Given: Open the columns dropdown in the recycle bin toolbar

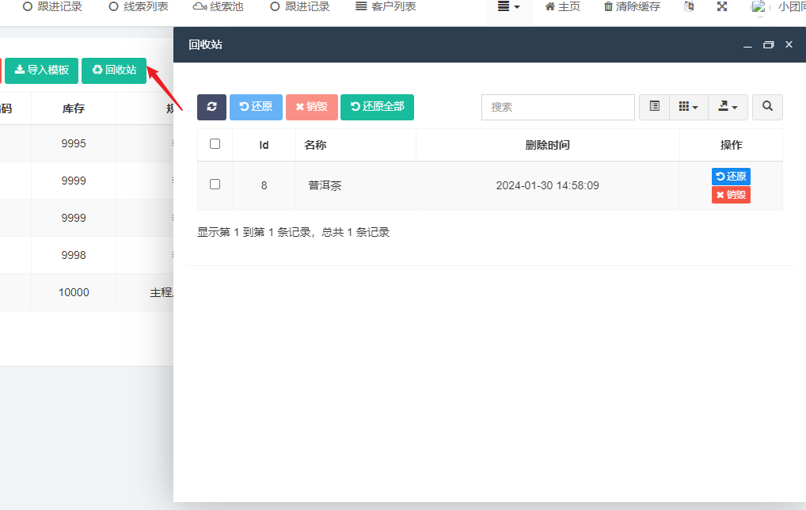Looking at the screenshot, I should point(688,107).
